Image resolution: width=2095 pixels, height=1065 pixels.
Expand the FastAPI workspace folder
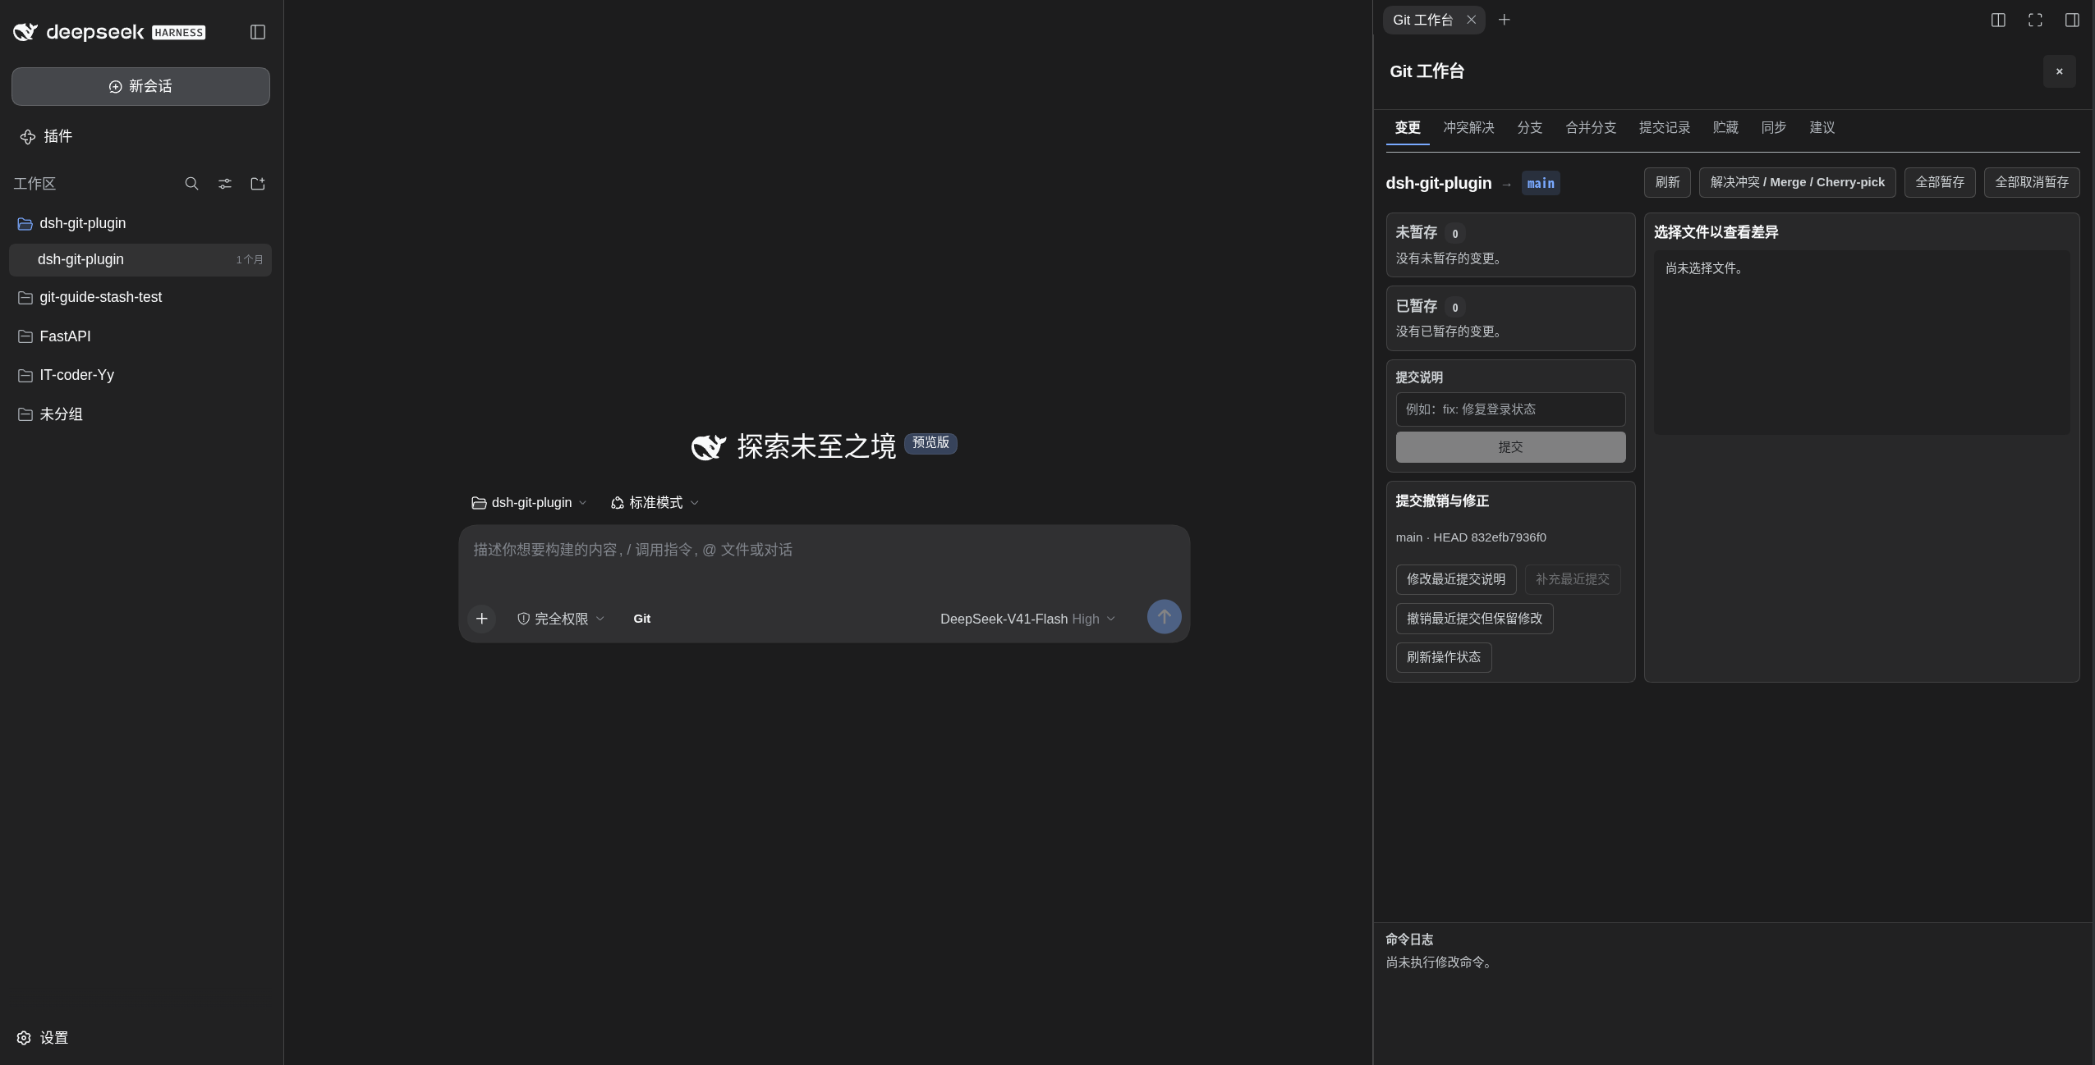(140, 336)
